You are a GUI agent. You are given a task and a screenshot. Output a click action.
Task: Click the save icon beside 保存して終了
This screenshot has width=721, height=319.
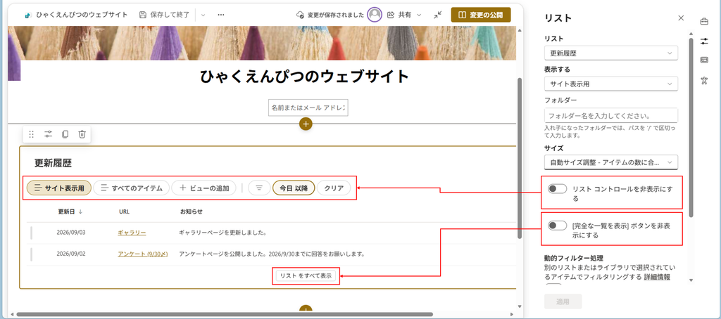pyautogui.click(x=143, y=15)
